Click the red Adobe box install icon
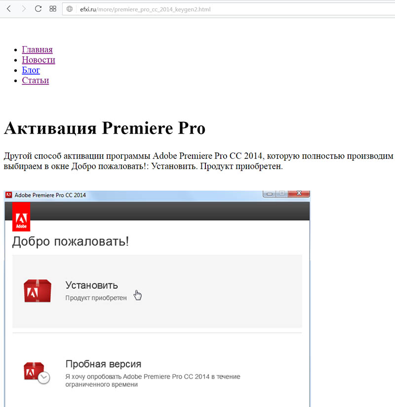 pyautogui.click(x=38, y=291)
